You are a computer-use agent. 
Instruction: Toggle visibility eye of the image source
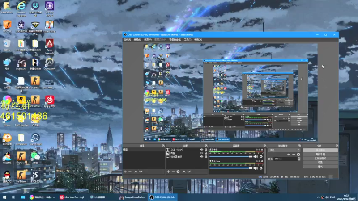point(202,153)
